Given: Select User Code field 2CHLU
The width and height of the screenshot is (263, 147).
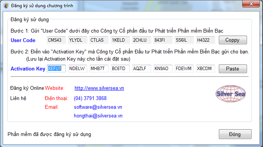Looking at the screenshot, I should 142,40.
